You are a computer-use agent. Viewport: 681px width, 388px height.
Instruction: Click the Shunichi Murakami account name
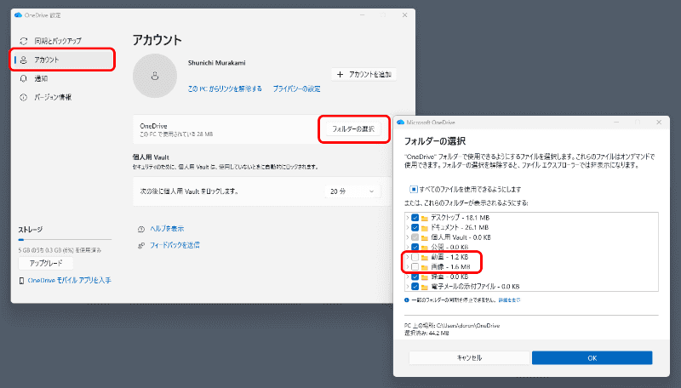(x=217, y=63)
